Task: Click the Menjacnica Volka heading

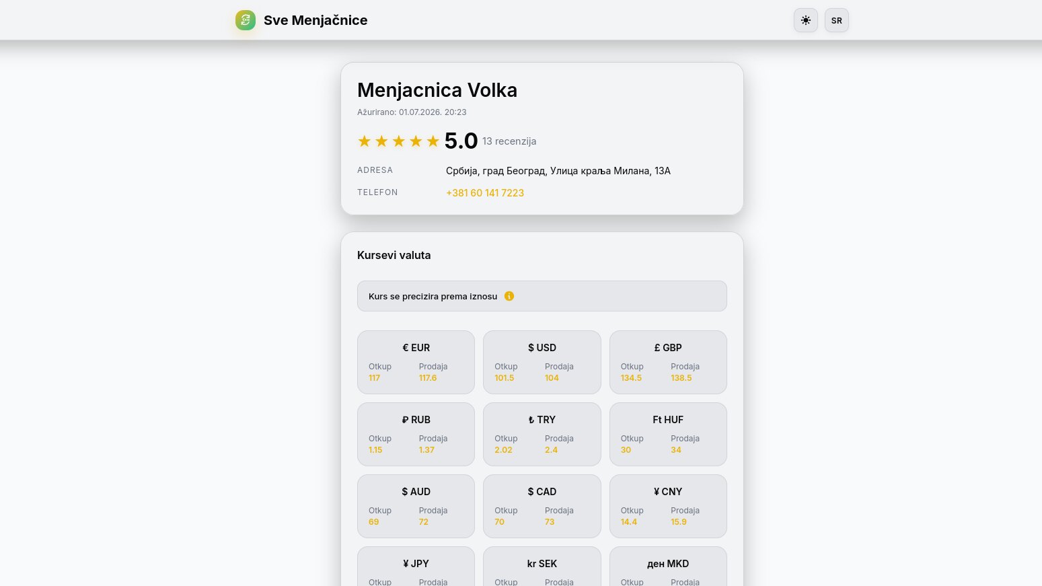Action: tap(437, 90)
